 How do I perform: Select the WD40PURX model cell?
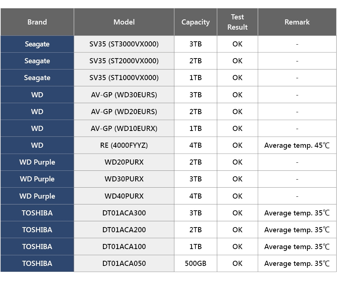[124, 196]
